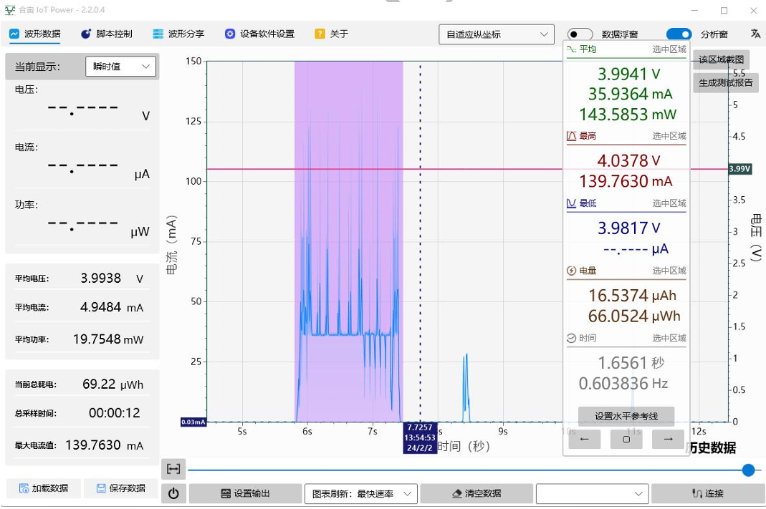Click the 143.5853 mW power reading

[628, 115]
